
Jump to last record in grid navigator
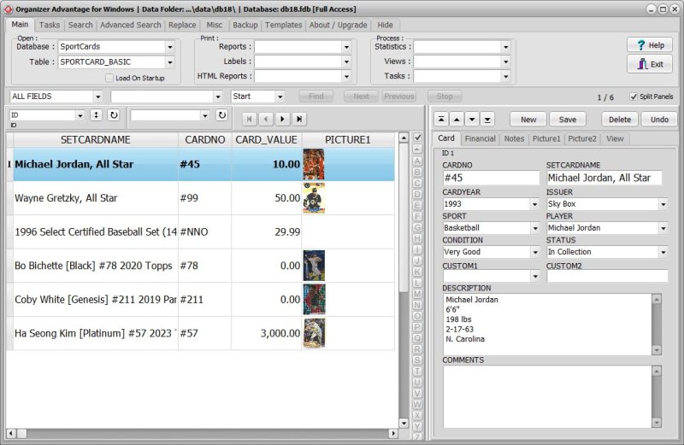pyautogui.click(x=299, y=119)
